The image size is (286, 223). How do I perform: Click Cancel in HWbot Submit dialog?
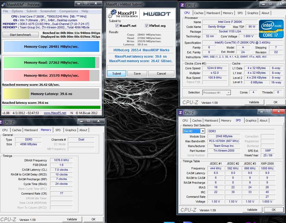pyautogui.click(x=161, y=74)
